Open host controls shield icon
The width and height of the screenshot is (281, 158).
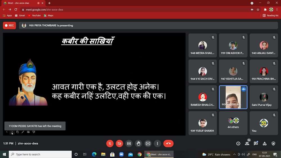click(273, 143)
